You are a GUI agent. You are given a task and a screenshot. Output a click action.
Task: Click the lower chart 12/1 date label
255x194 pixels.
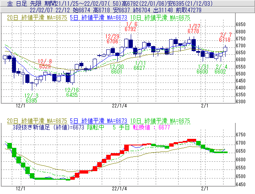pyautogui.click(x=21, y=189)
